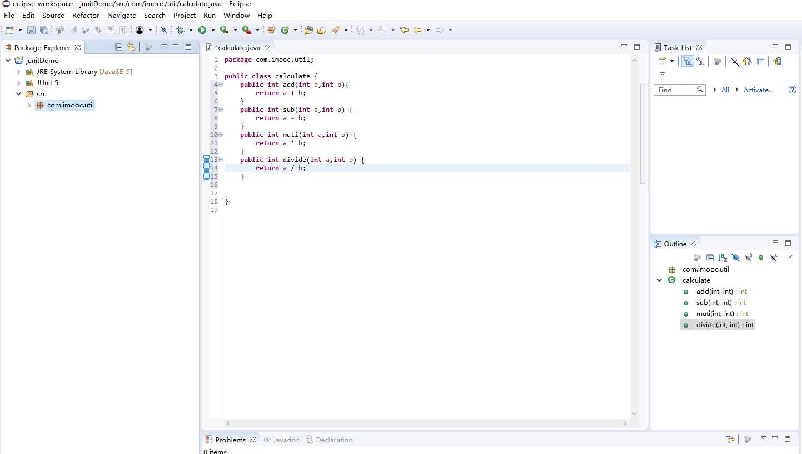The width and height of the screenshot is (802, 454).
Task: Toggle Categorized view in Task List
Action: point(688,61)
